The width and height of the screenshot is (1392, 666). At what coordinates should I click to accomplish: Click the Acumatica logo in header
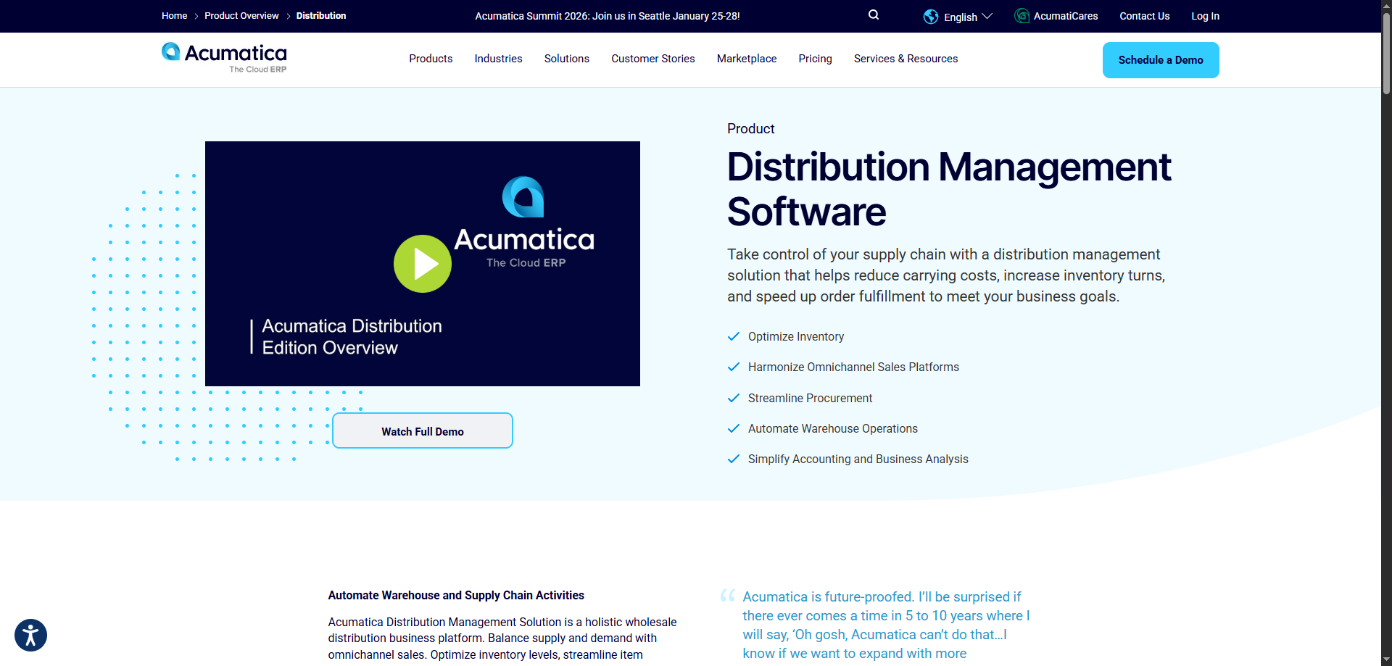tap(224, 58)
